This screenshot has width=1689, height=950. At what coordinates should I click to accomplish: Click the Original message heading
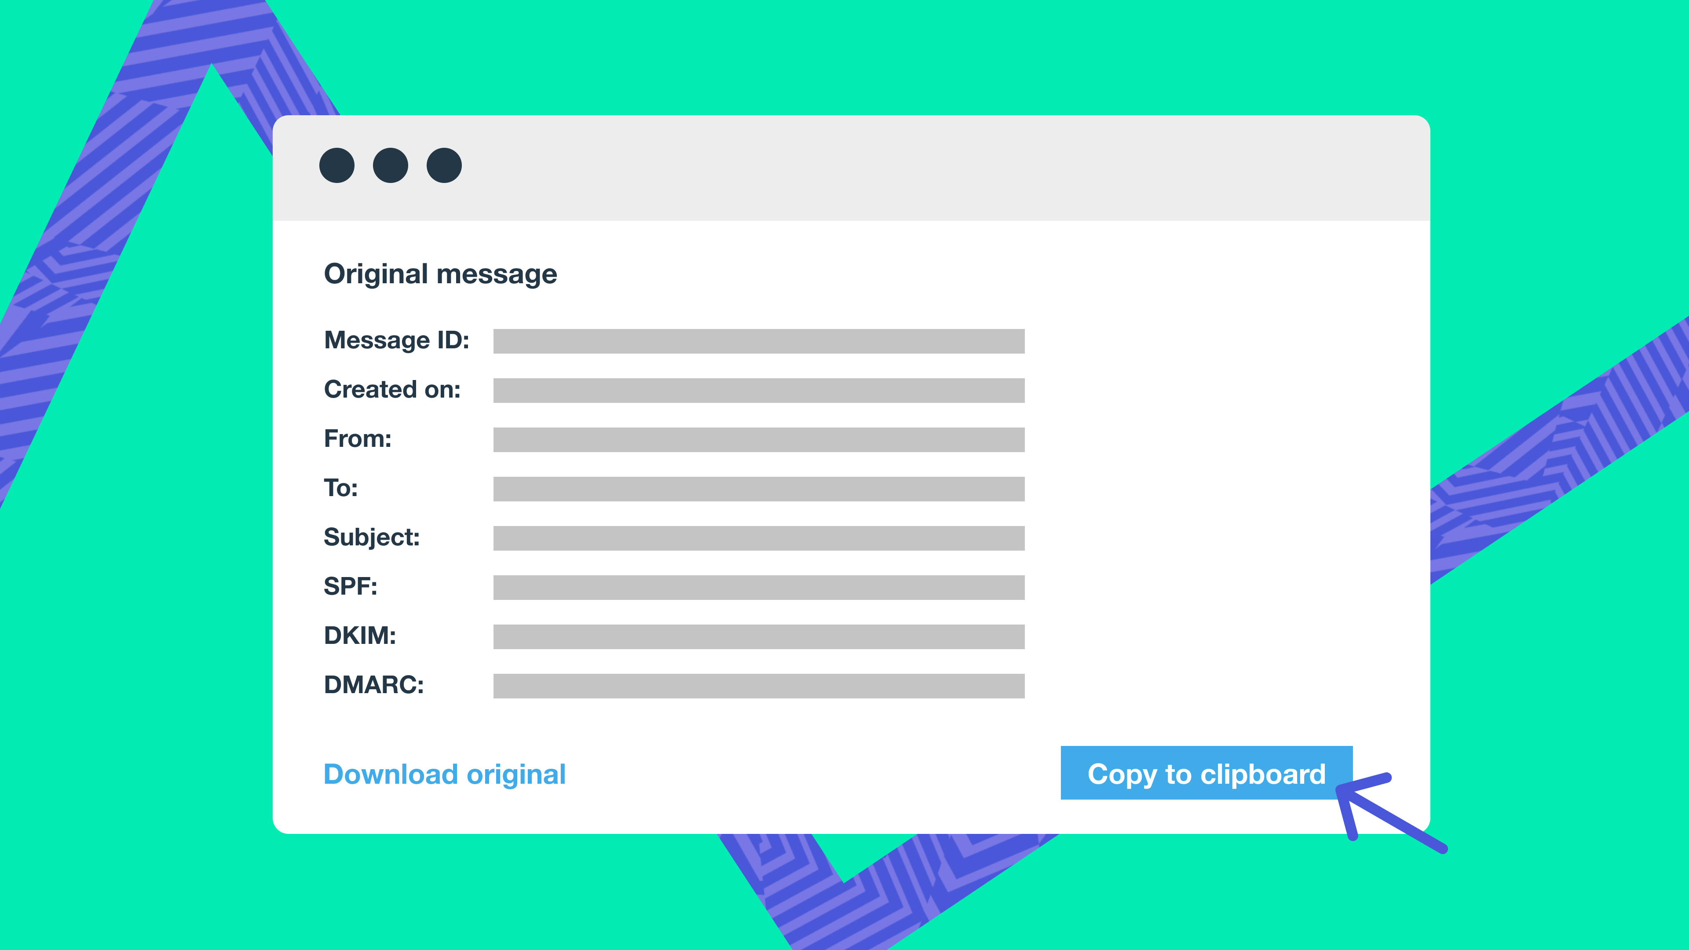tap(441, 274)
